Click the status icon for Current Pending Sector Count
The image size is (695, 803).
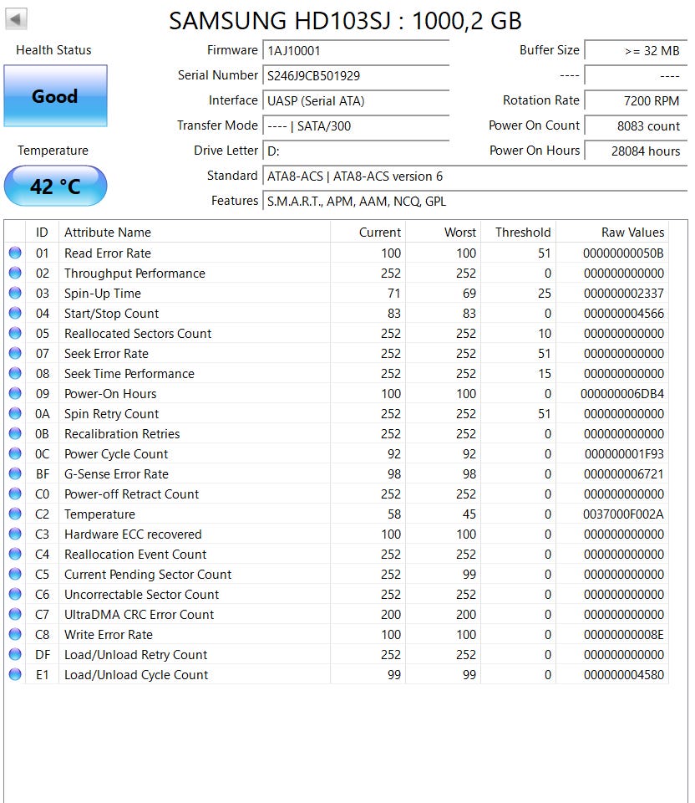(x=15, y=574)
